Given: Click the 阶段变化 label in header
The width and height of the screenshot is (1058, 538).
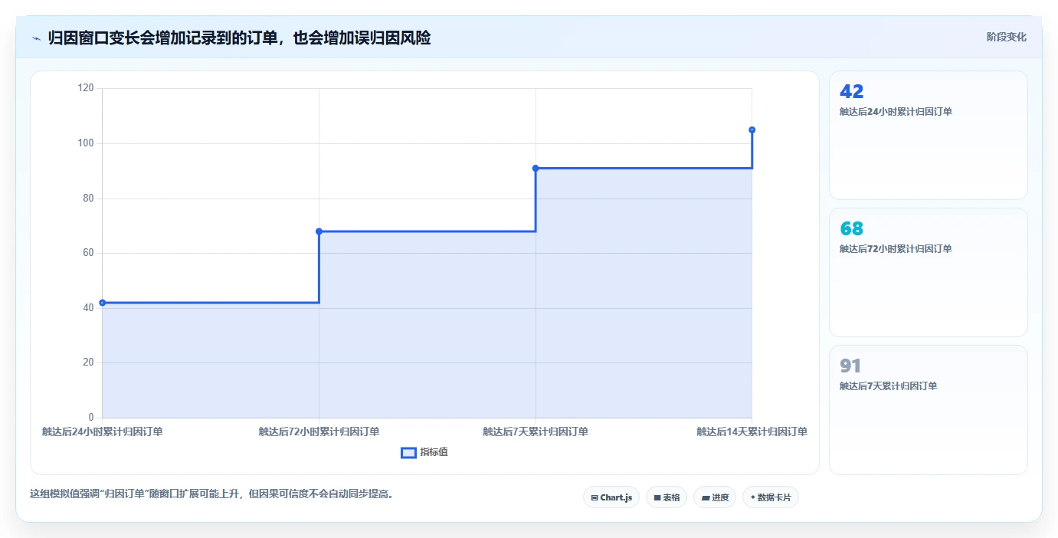Looking at the screenshot, I should [x=1007, y=37].
